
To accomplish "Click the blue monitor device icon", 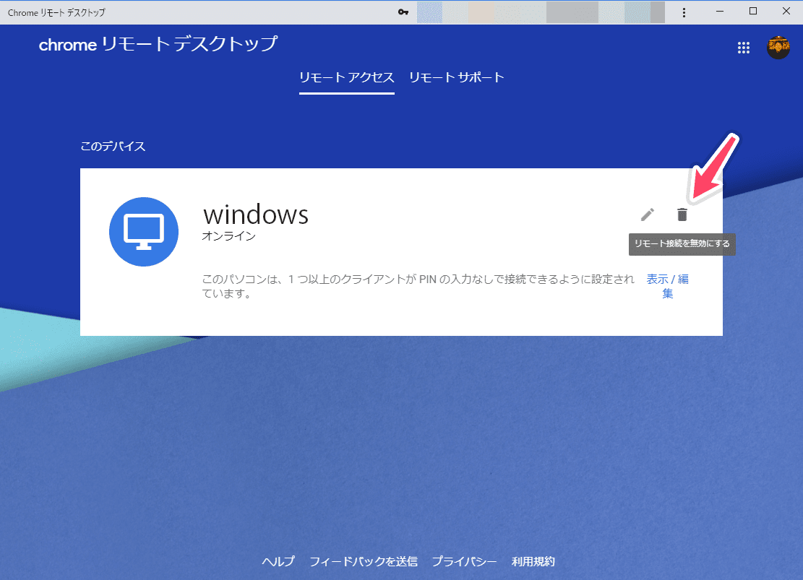I will coord(144,231).
